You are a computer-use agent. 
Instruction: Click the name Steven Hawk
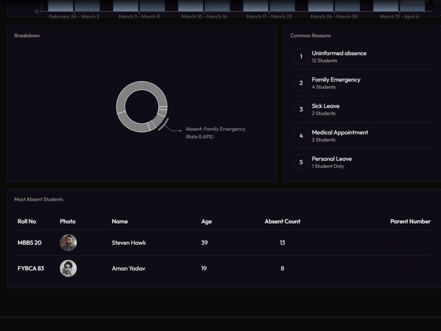tap(129, 243)
